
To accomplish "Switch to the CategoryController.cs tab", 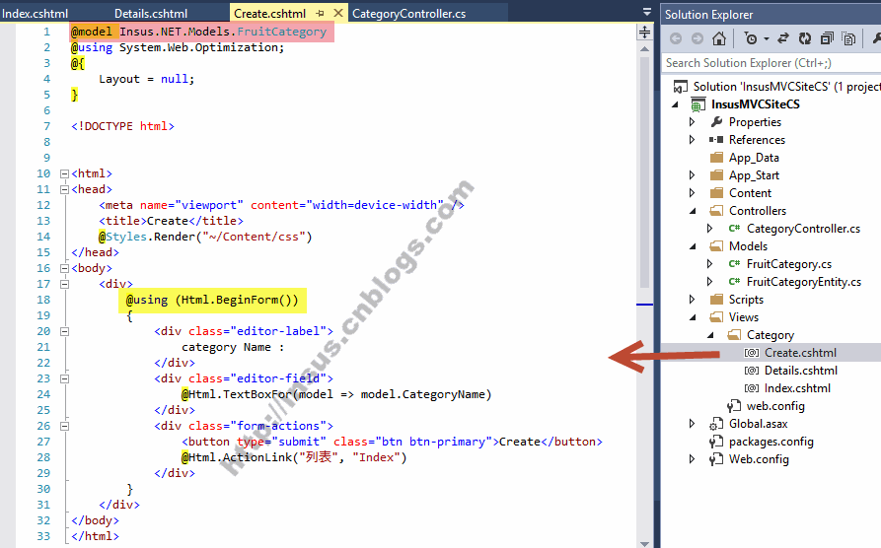I will [x=409, y=13].
